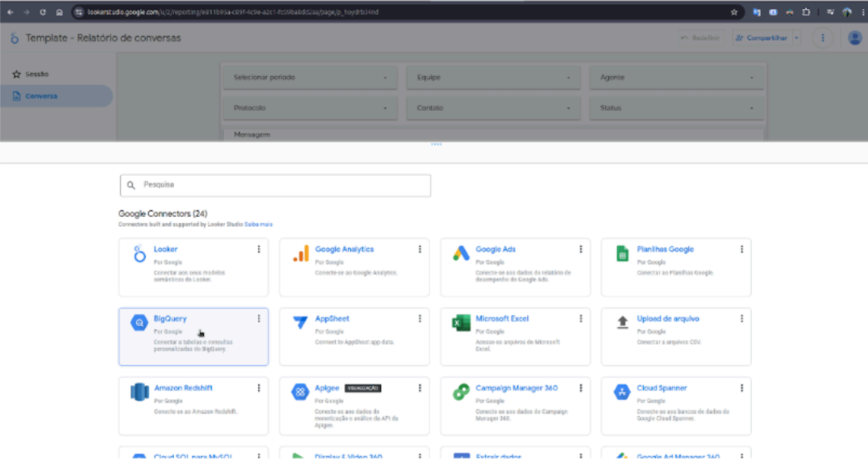Viewport: 868px width, 459px height.
Task: Open more options for Google Ads card
Action: coord(581,249)
